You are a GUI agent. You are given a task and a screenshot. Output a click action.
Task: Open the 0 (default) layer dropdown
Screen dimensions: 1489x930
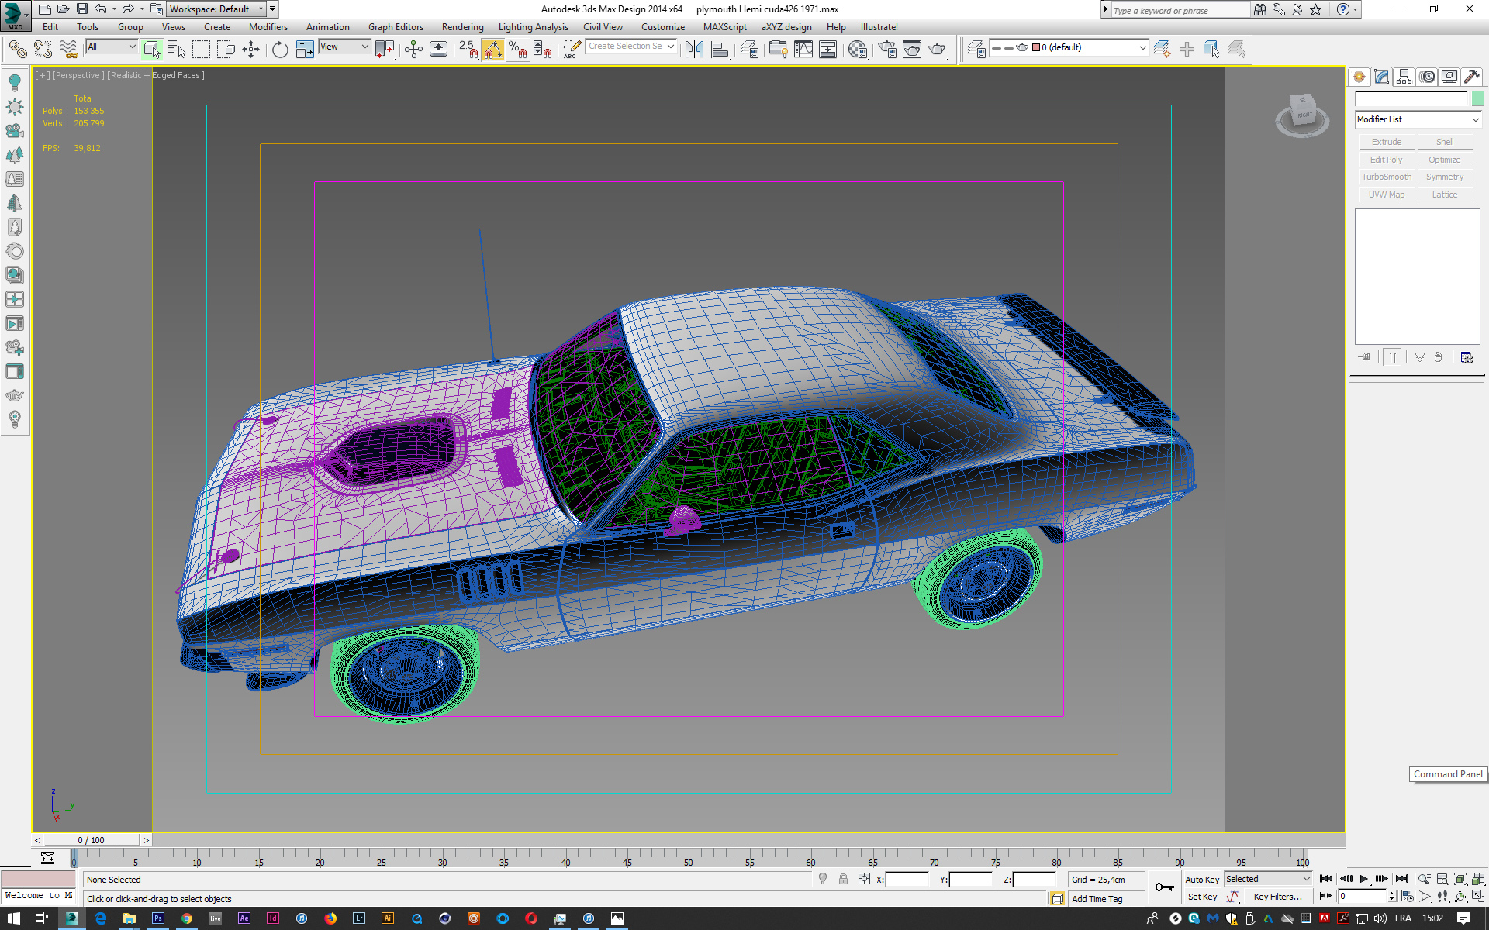tap(1069, 47)
